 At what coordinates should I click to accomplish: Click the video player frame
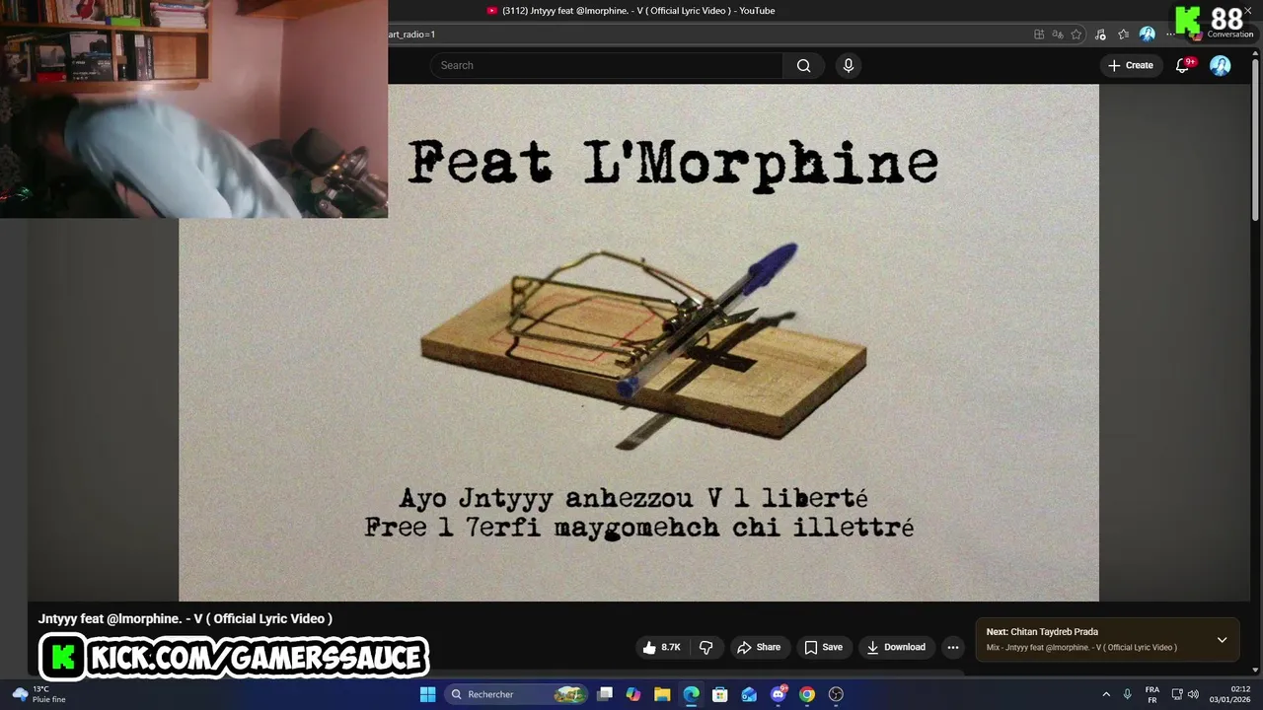point(638,342)
